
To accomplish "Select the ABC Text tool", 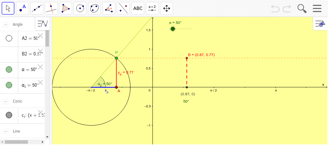I will point(138,8).
